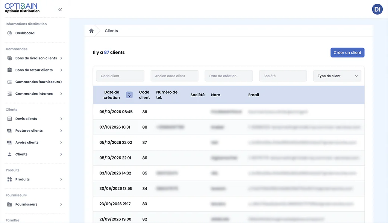388x223 pixels.
Task: Click the Nom column header
Action: (x=215, y=95)
